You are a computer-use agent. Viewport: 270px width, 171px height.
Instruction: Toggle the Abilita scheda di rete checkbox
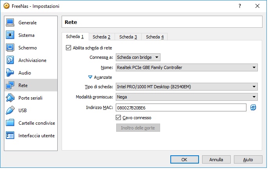pyautogui.click(x=68, y=48)
